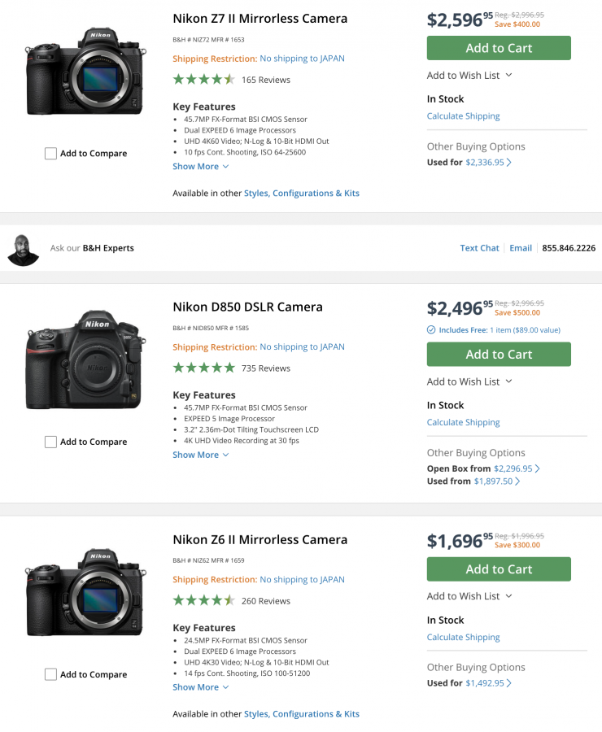
Task: Click arrow next to Used for $2,336.95
Action: coord(509,163)
